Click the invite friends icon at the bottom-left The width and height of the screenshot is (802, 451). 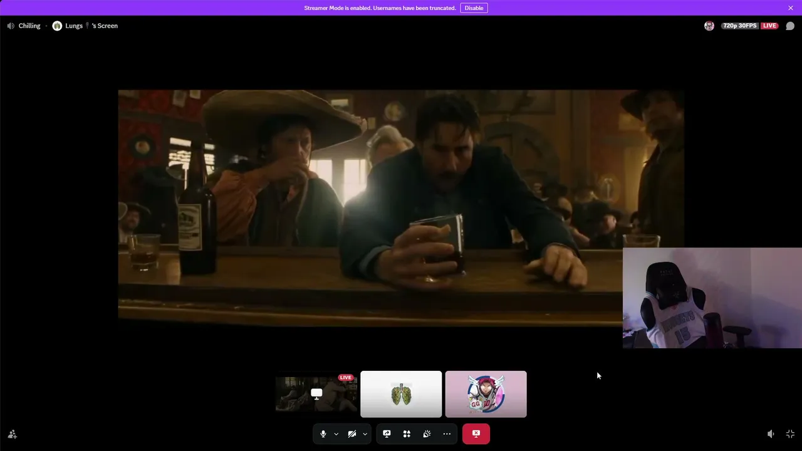coord(12,434)
